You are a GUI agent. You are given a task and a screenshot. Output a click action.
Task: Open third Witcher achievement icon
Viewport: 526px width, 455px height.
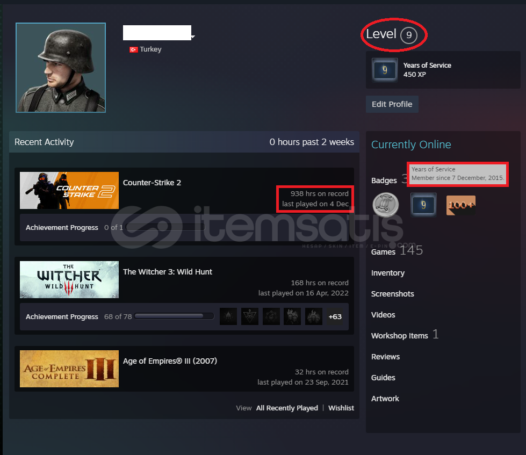[271, 316]
